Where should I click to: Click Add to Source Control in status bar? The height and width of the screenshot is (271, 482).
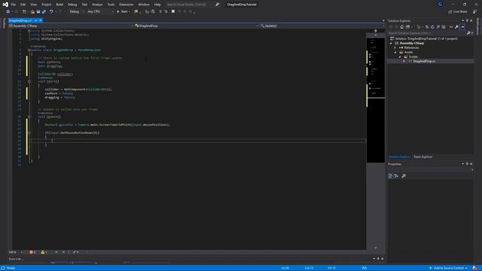[x=449, y=268]
